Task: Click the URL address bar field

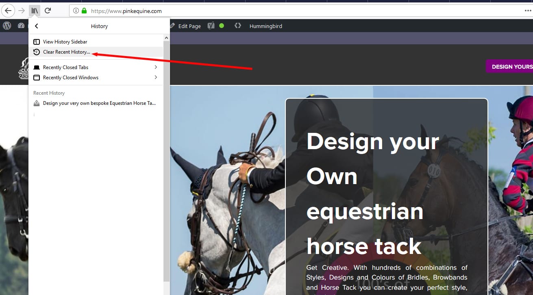Action: click(285, 11)
